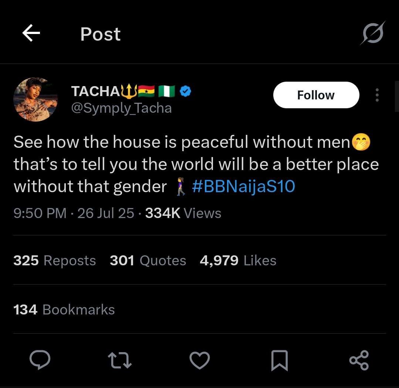Tap the 9:50 PM post timestamp

[x=40, y=213]
